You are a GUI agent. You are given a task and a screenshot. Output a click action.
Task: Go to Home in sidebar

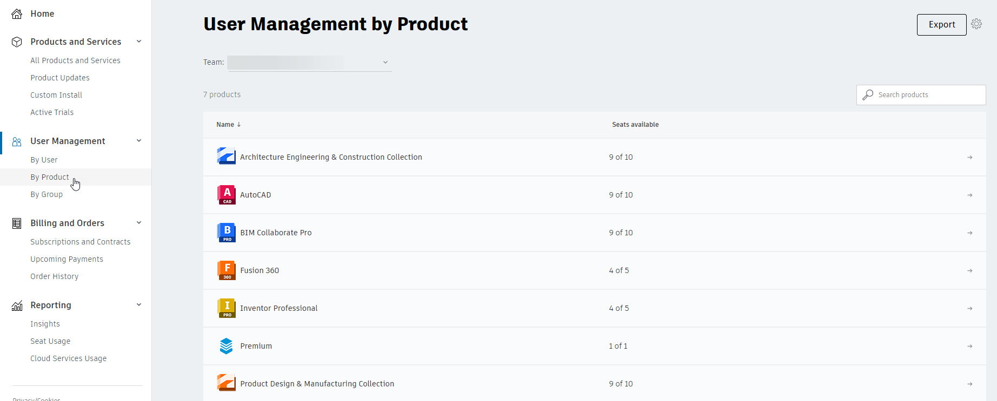pyautogui.click(x=42, y=14)
